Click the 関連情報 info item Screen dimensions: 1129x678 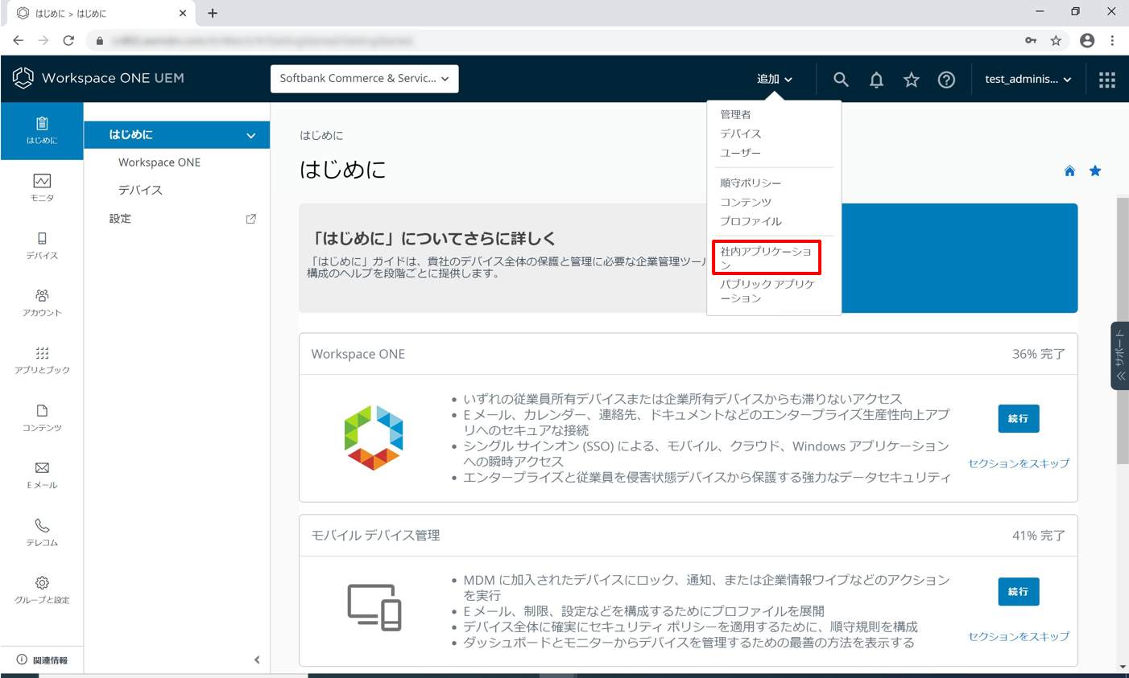pos(42,660)
